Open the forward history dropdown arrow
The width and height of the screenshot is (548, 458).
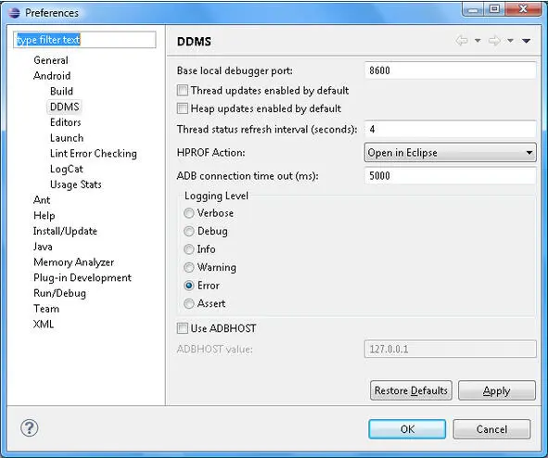tap(510, 41)
